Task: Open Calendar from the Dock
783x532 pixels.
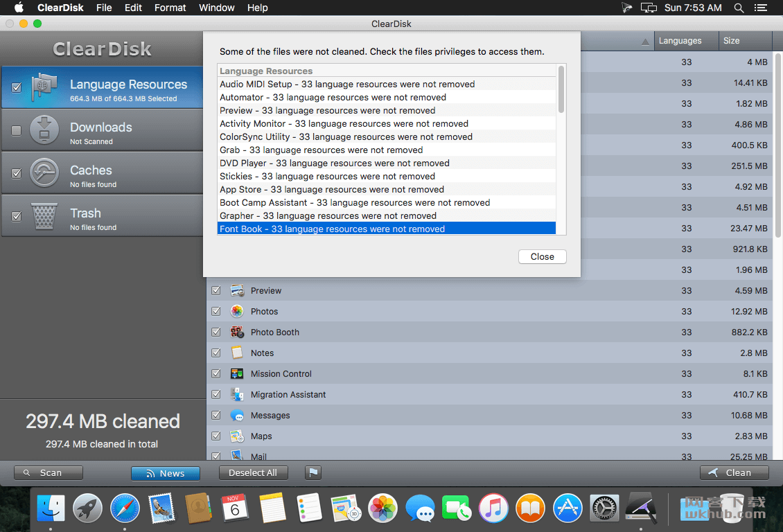Action: pyautogui.click(x=235, y=508)
